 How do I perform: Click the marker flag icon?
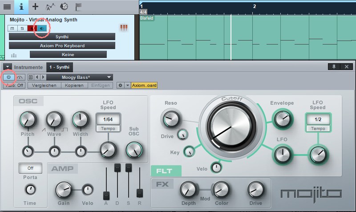click(78, 7)
